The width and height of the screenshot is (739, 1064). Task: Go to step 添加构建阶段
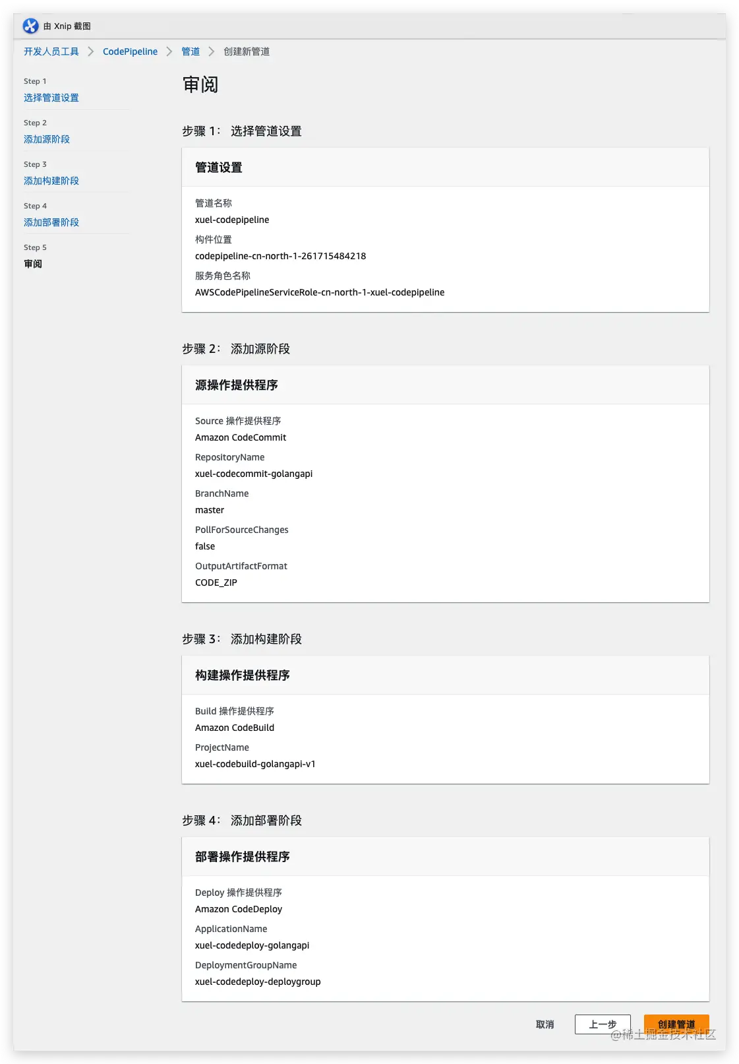pos(51,181)
